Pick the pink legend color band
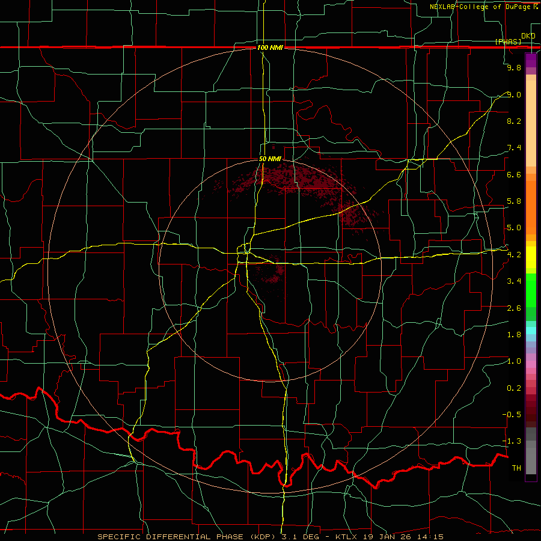This screenshot has width=541, height=541. tap(531, 364)
